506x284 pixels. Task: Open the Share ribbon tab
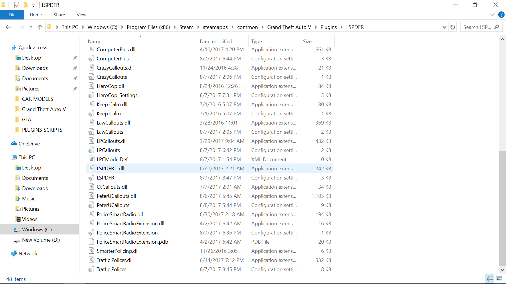[x=59, y=15]
